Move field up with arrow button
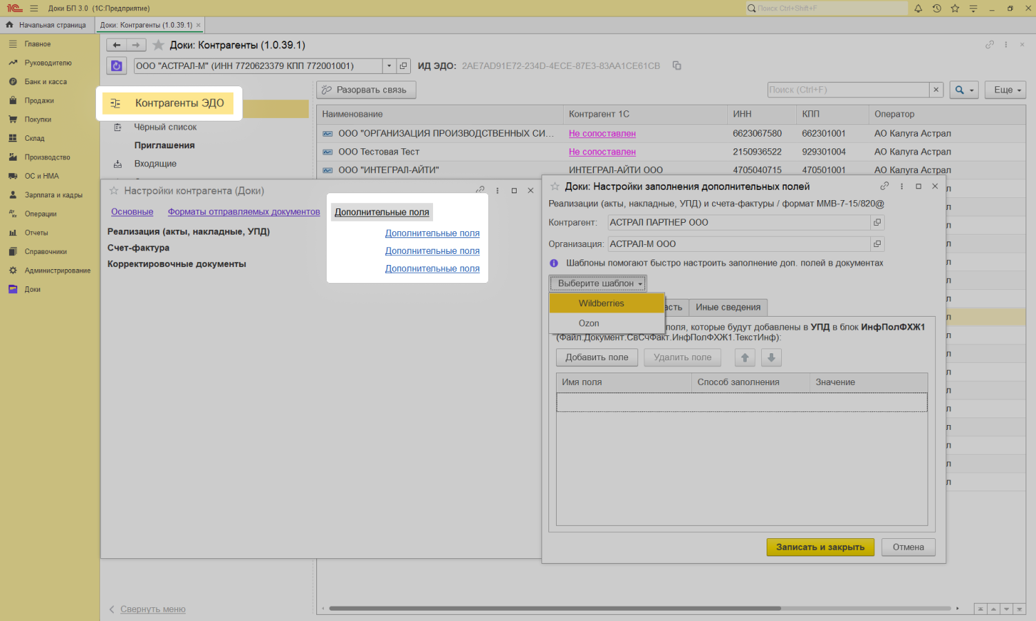Image resolution: width=1036 pixels, height=621 pixels. tap(745, 357)
